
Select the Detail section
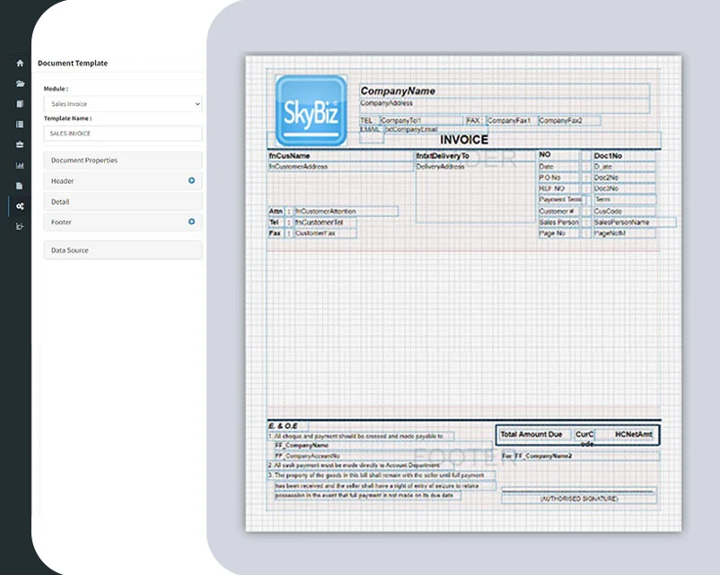pyautogui.click(x=123, y=201)
